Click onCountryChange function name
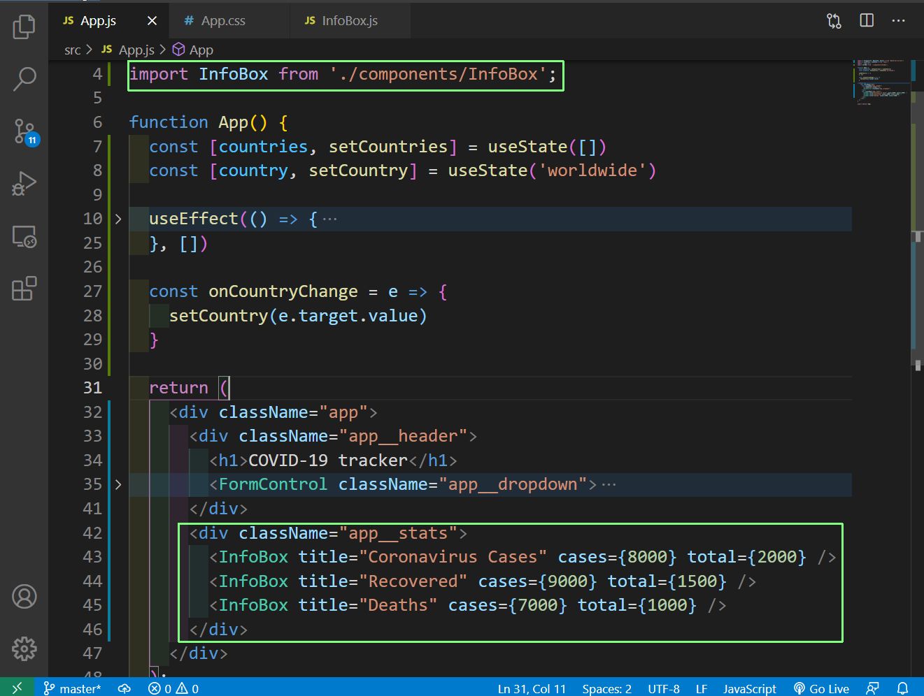924x696 pixels. [x=283, y=291]
